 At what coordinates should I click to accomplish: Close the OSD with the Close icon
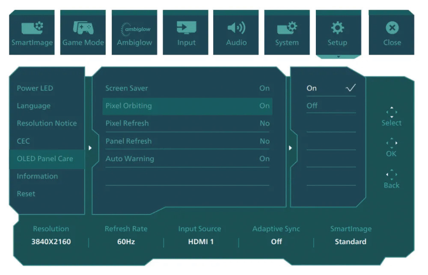point(392,27)
